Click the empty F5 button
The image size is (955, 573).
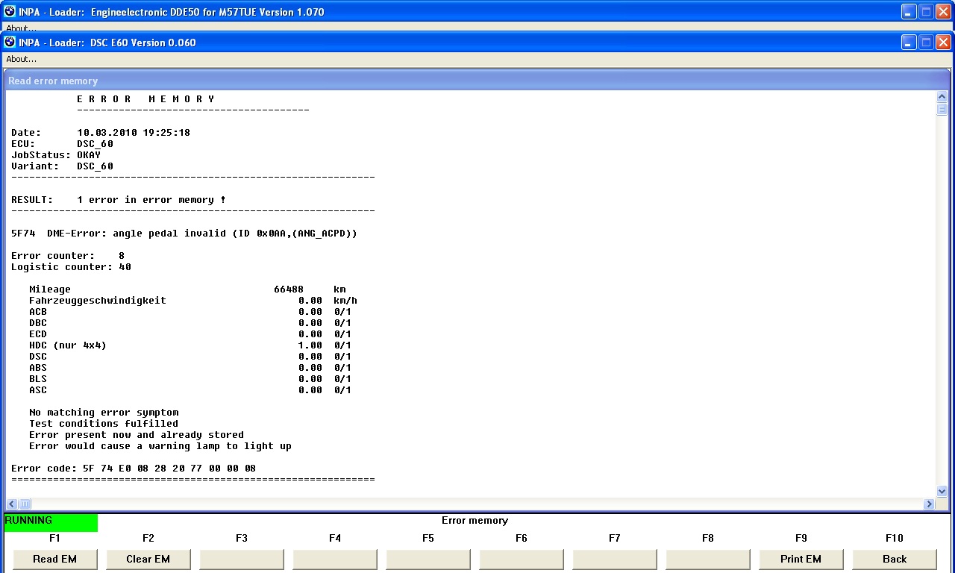point(428,559)
